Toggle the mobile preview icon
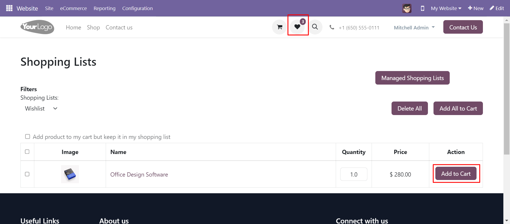510x224 pixels. pos(423,8)
